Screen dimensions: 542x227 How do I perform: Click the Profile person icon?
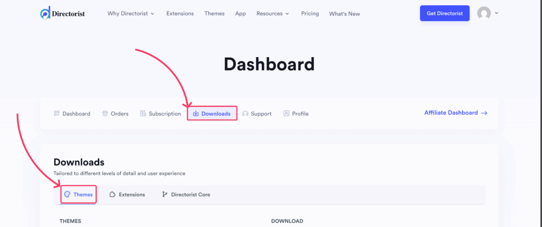click(x=286, y=113)
